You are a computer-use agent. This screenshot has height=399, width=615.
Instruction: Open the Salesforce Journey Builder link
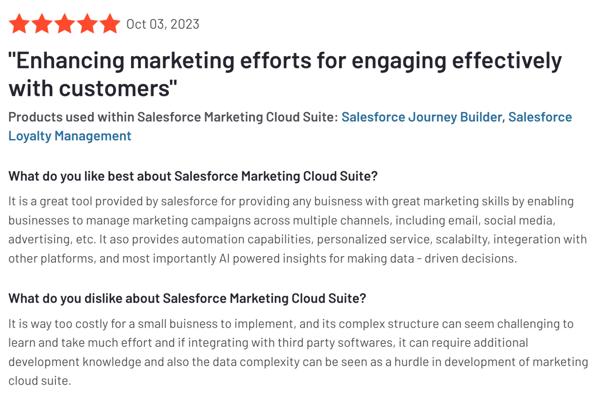(x=422, y=117)
